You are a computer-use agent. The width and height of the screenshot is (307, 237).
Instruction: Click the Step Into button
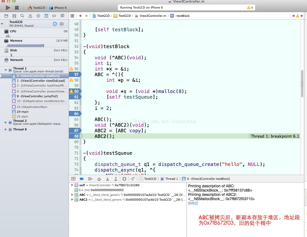coord(107,179)
